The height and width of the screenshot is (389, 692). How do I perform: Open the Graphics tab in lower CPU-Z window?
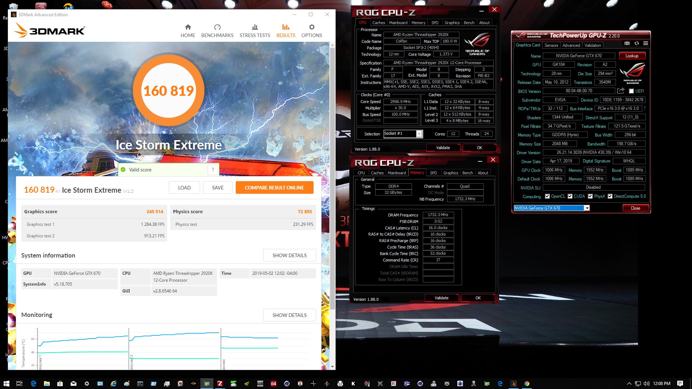click(x=451, y=173)
